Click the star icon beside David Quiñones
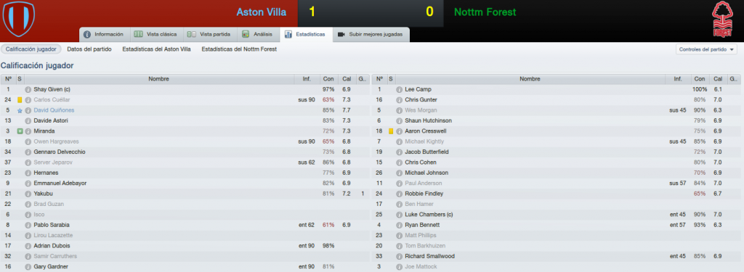 (x=20, y=110)
